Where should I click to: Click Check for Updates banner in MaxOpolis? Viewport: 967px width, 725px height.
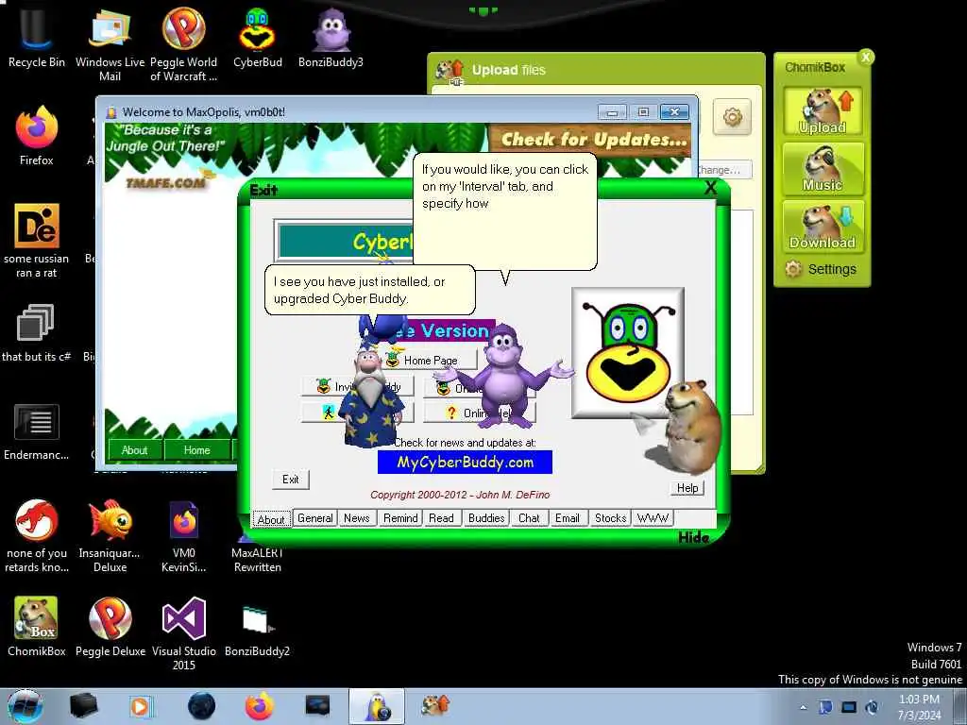click(x=593, y=140)
